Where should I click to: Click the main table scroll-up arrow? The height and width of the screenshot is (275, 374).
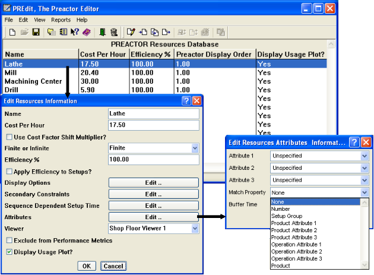(331, 44)
